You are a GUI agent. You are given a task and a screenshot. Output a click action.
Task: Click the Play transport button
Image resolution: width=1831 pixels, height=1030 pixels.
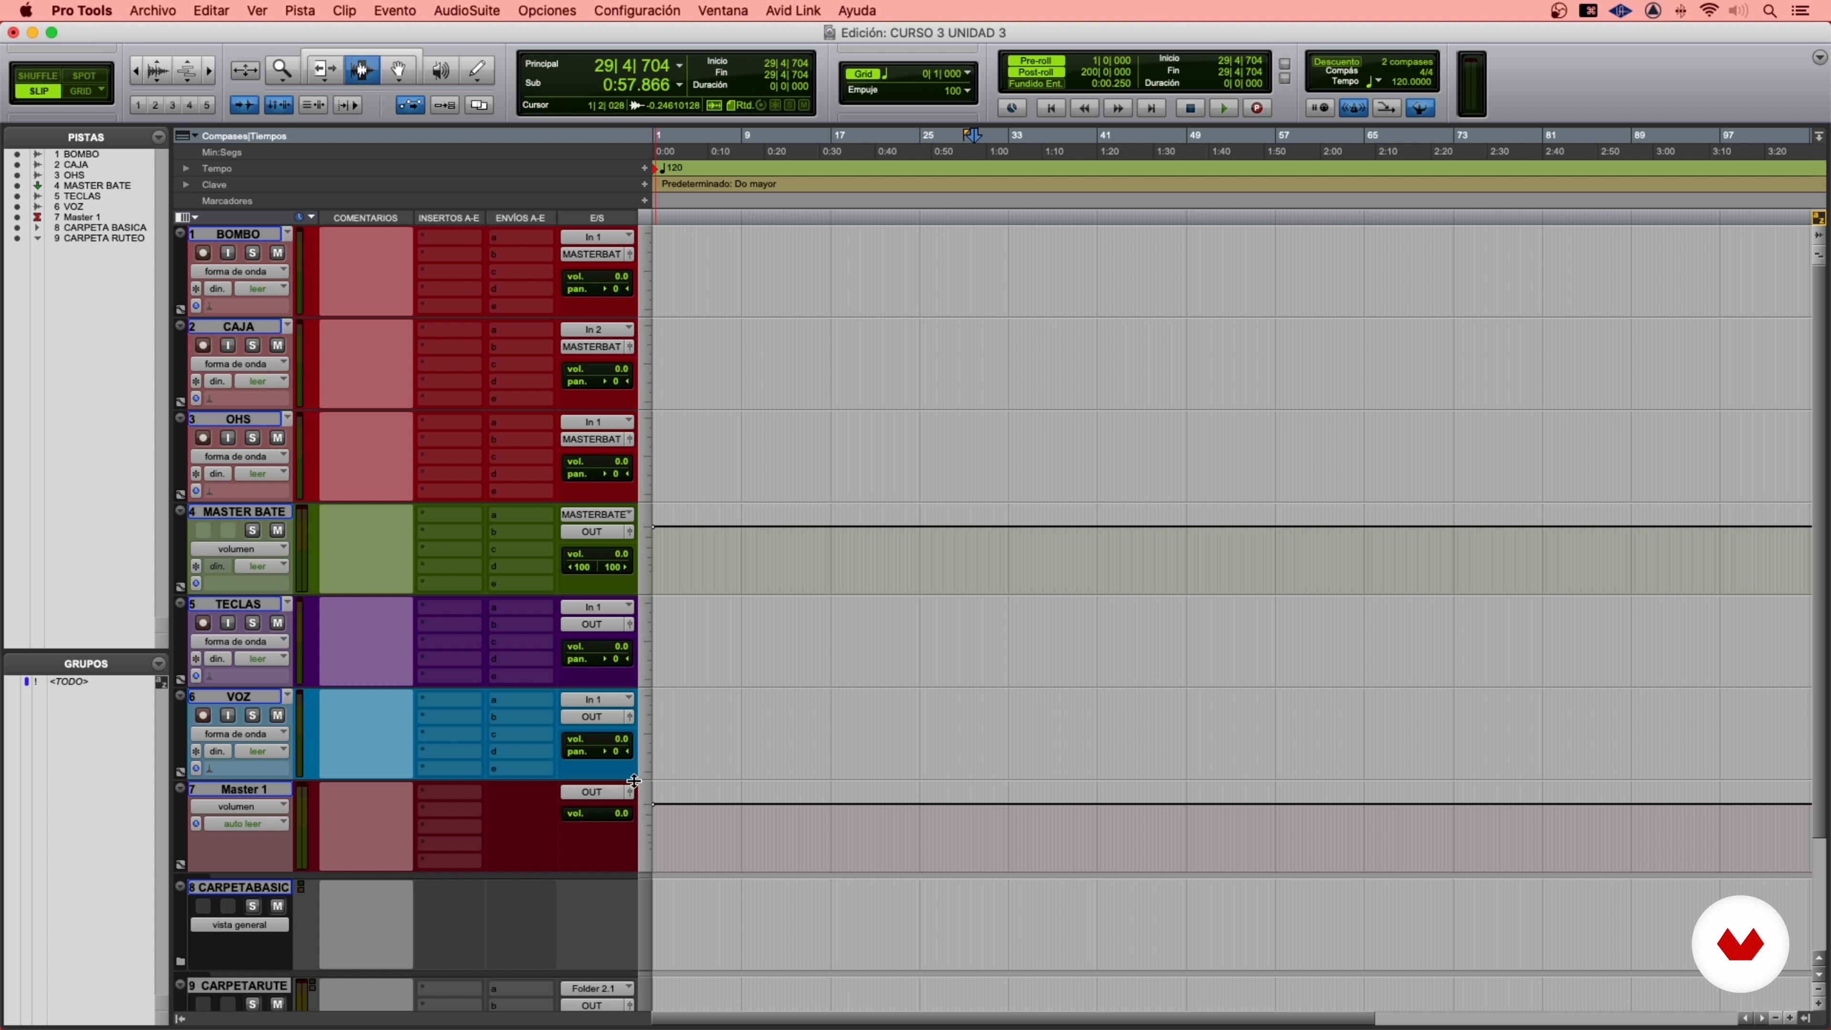click(1224, 108)
